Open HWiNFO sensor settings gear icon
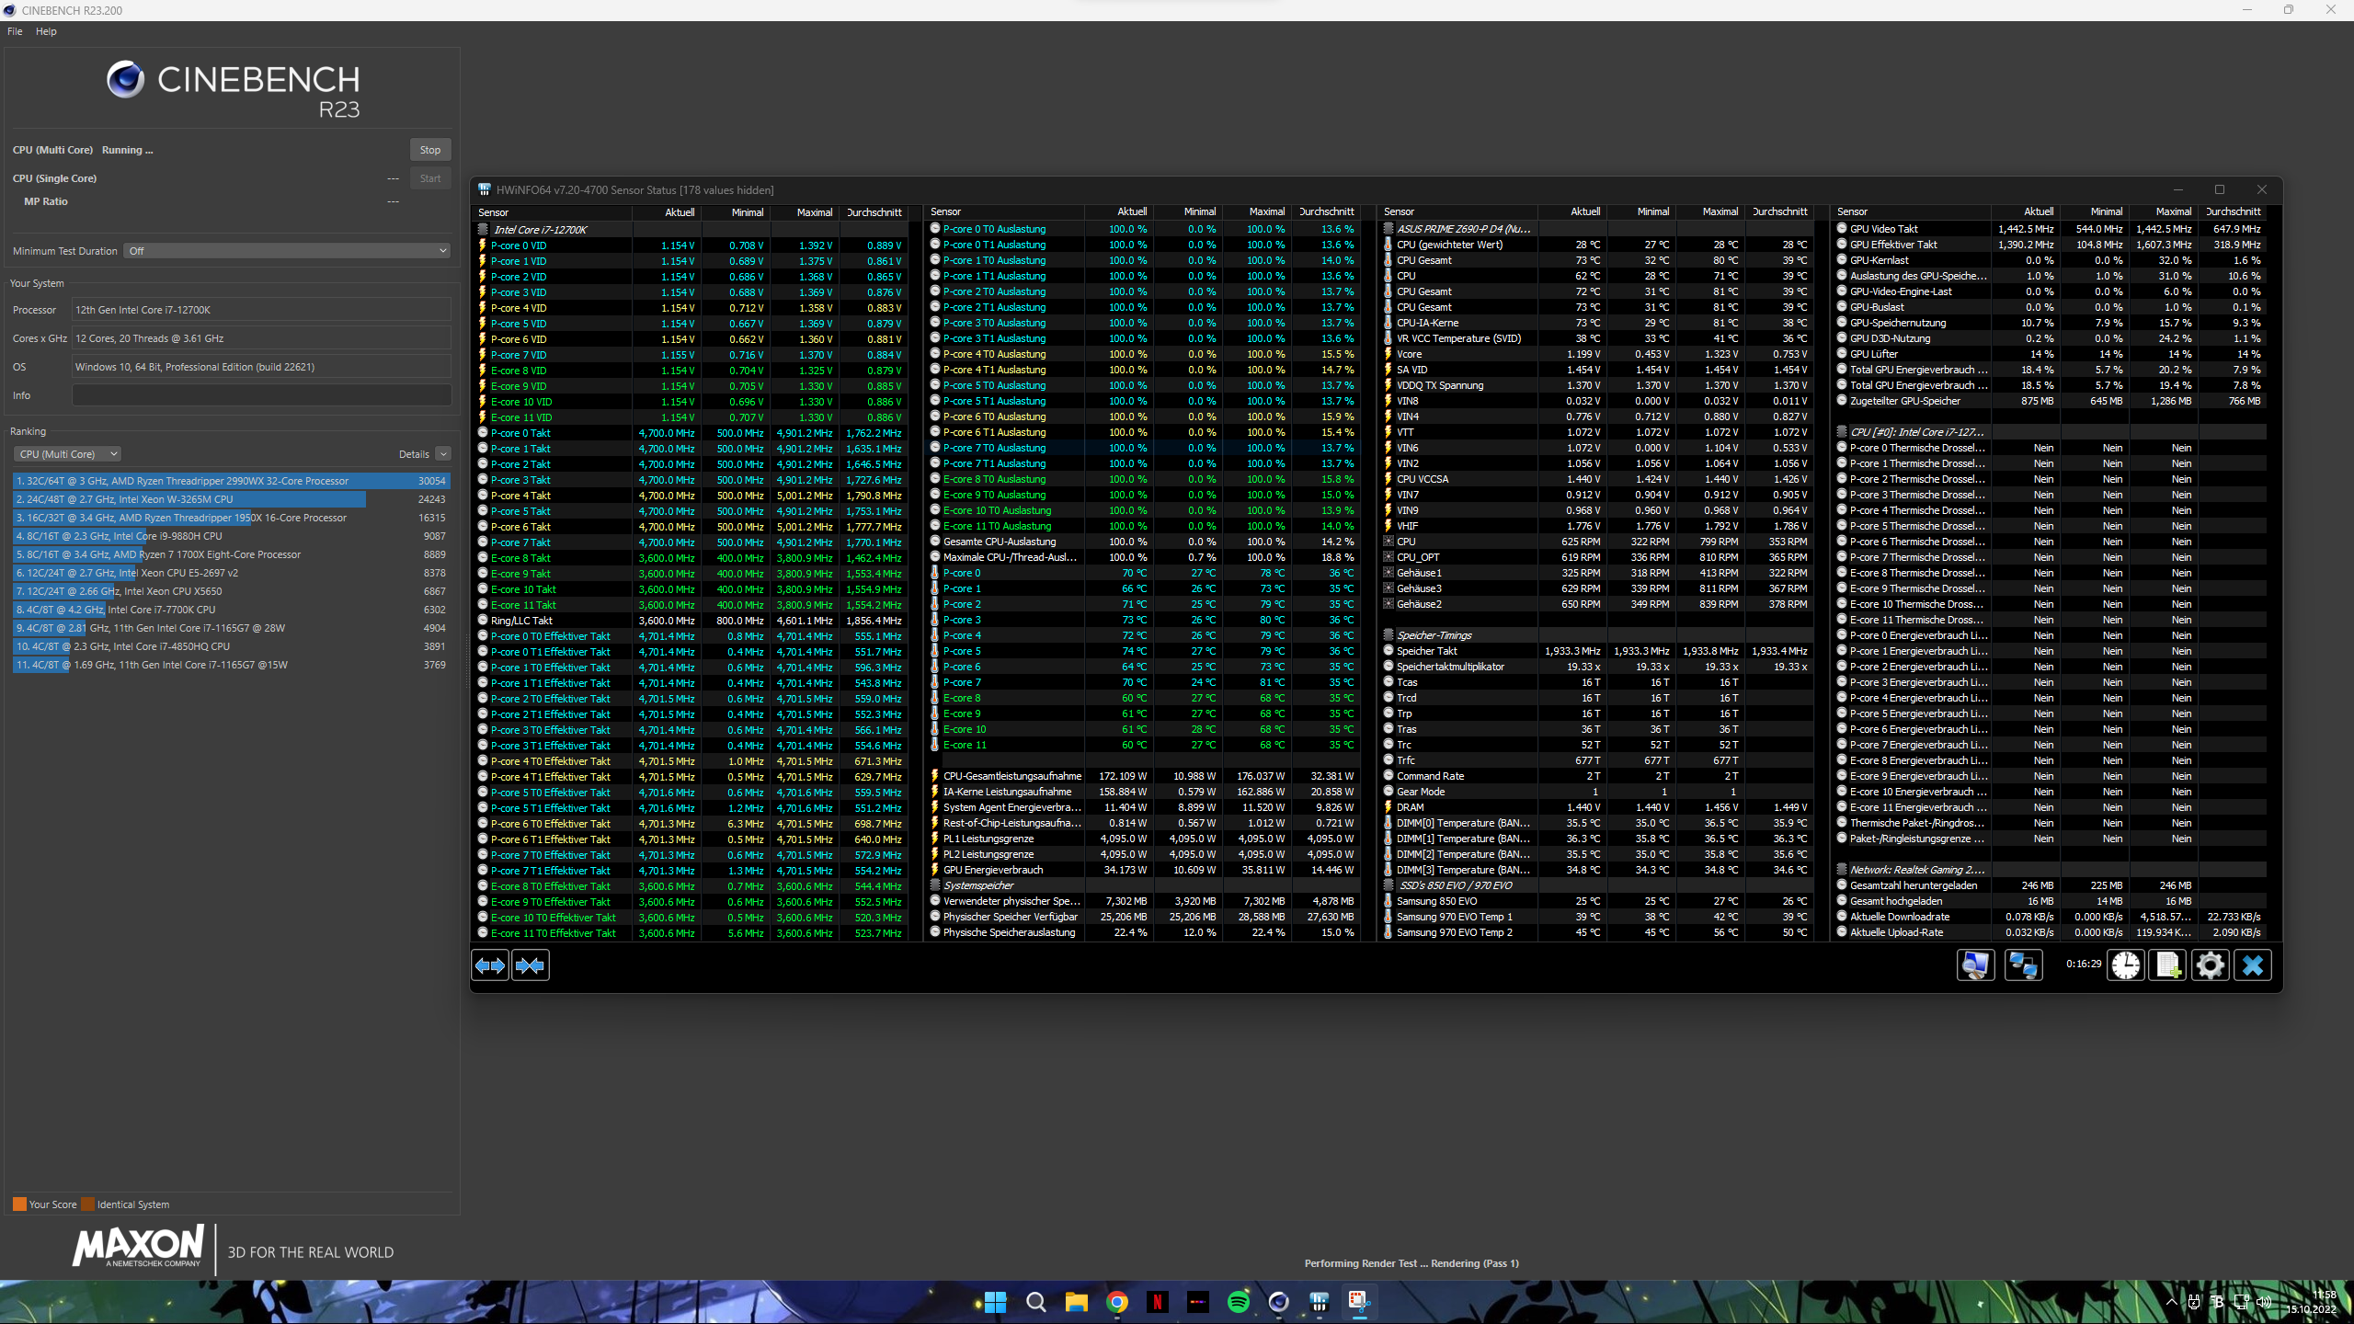2354x1324 pixels. [x=2210, y=965]
